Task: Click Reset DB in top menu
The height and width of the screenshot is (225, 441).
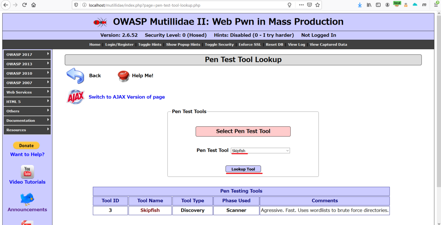Action: pos(275,44)
